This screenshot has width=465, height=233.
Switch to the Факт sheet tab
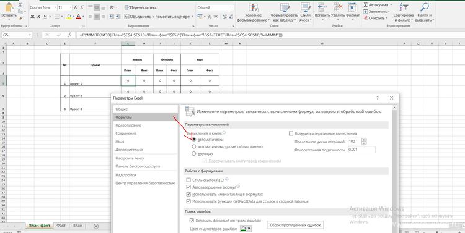point(61,226)
